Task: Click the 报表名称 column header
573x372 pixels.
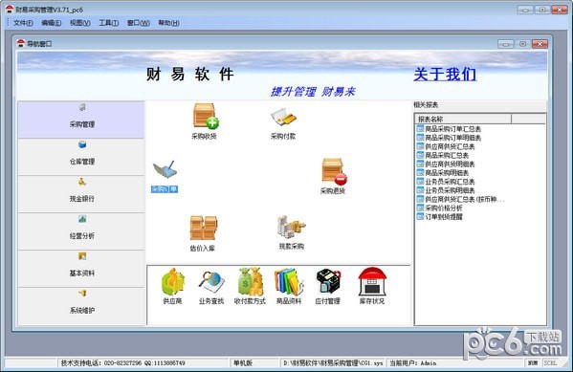Action: (463, 120)
